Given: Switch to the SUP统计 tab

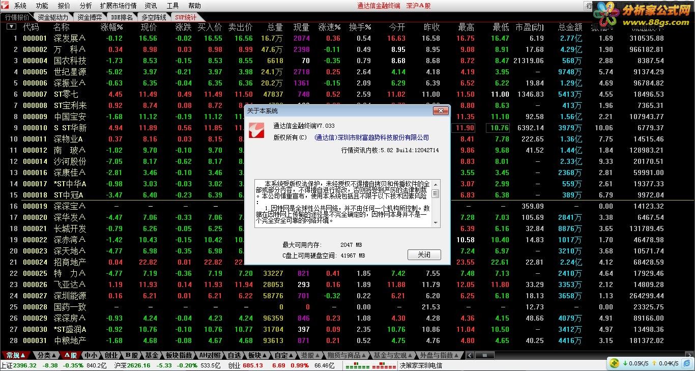Looking at the screenshot, I should [186, 17].
